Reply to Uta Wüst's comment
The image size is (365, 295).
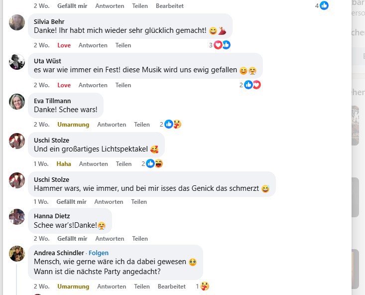click(93, 85)
